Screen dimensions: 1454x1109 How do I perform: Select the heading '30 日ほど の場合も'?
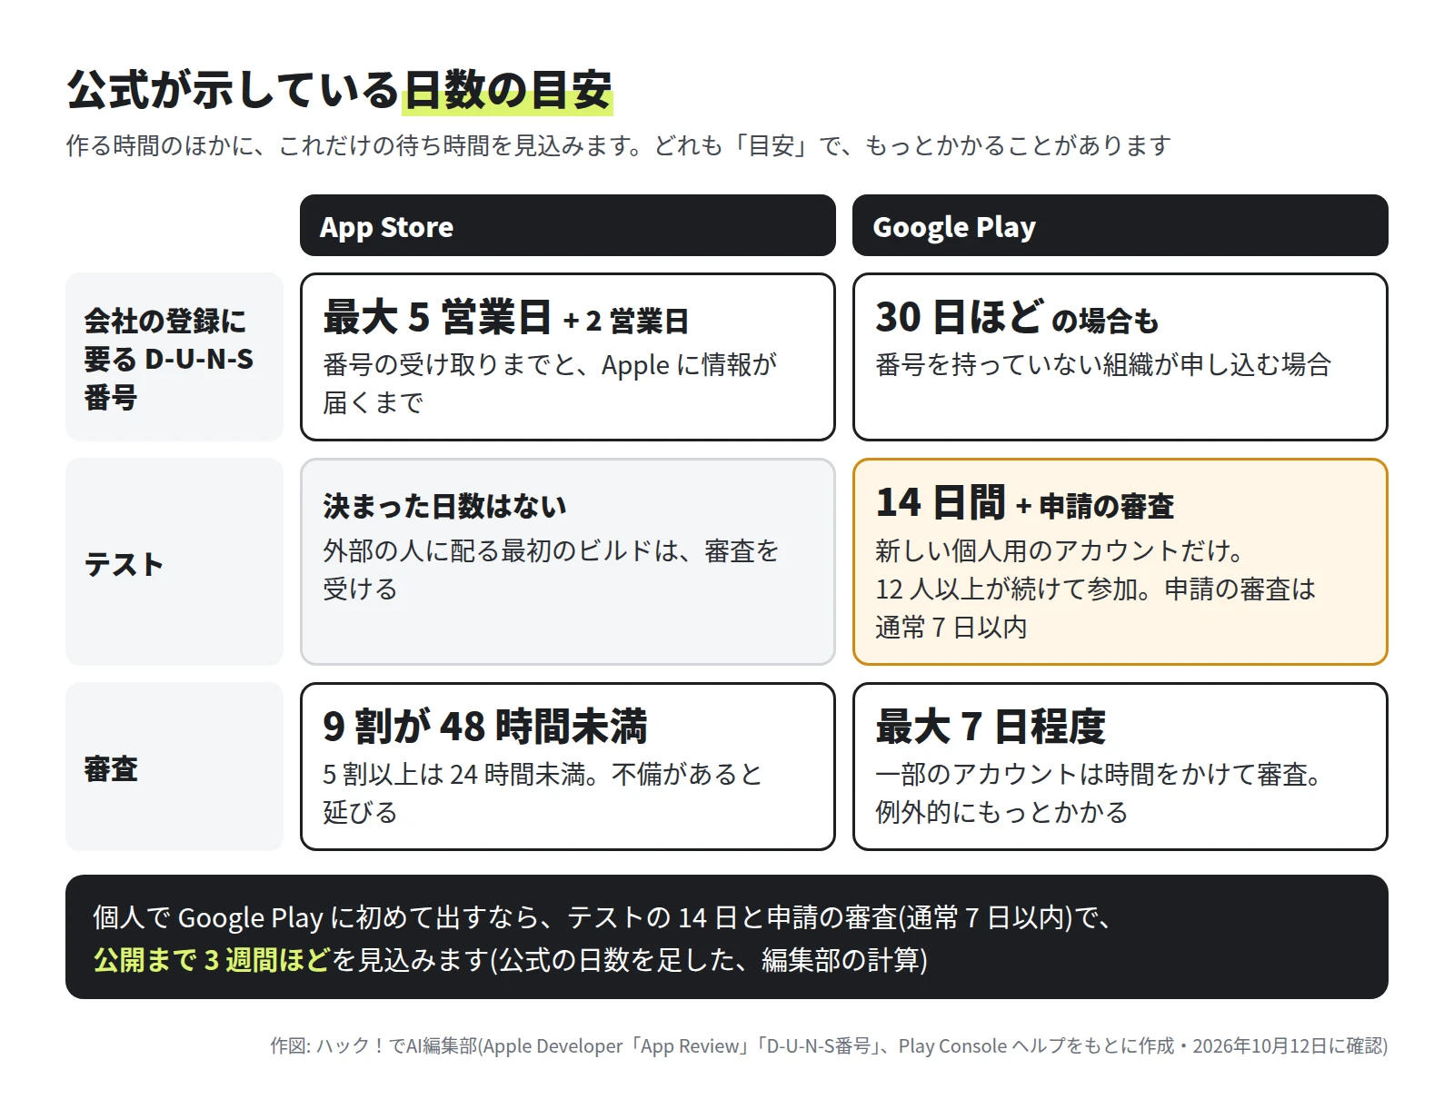tap(1017, 318)
